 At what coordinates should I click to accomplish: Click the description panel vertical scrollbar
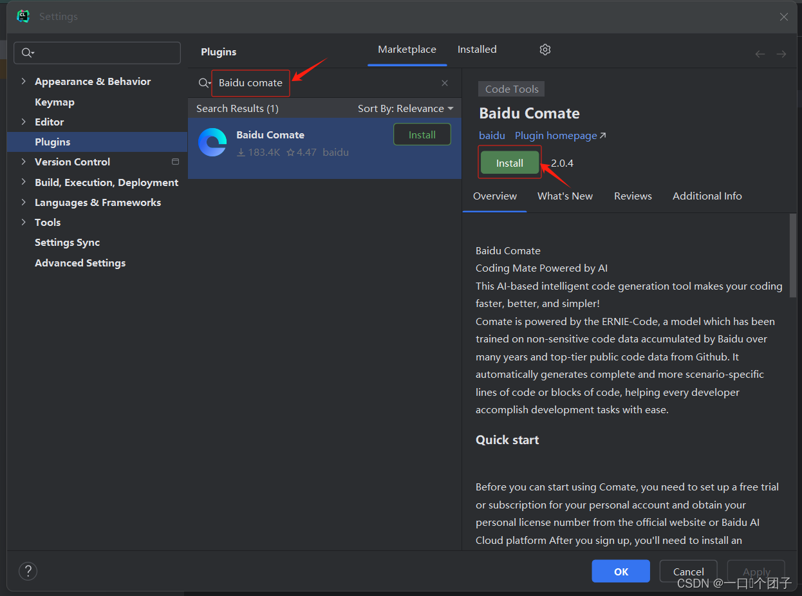[x=792, y=256]
